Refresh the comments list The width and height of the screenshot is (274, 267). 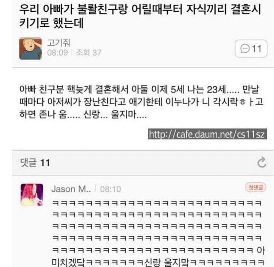[x=262, y=162]
